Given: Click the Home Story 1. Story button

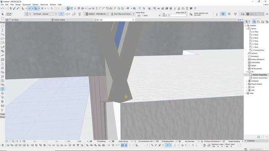Looking at the screenshot, I should tap(148, 16).
